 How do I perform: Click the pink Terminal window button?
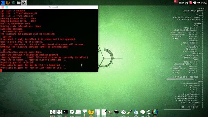click(x=3, y=7)
